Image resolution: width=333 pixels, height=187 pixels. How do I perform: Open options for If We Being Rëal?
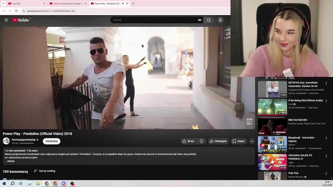326,101
